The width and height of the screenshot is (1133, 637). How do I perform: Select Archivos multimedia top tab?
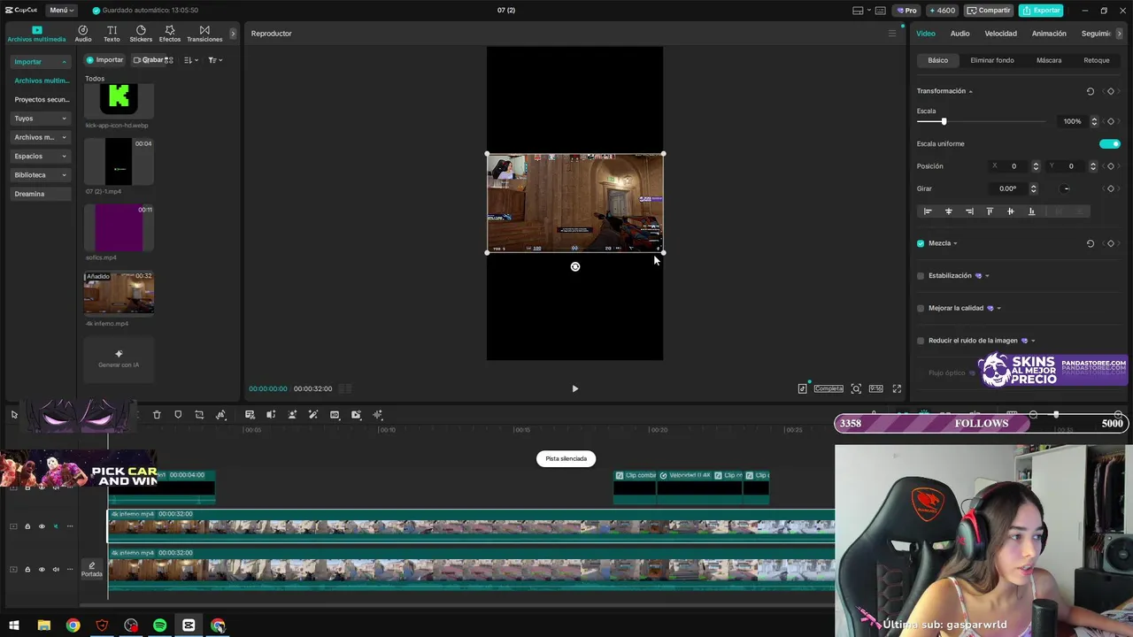(x=36, y=34)
